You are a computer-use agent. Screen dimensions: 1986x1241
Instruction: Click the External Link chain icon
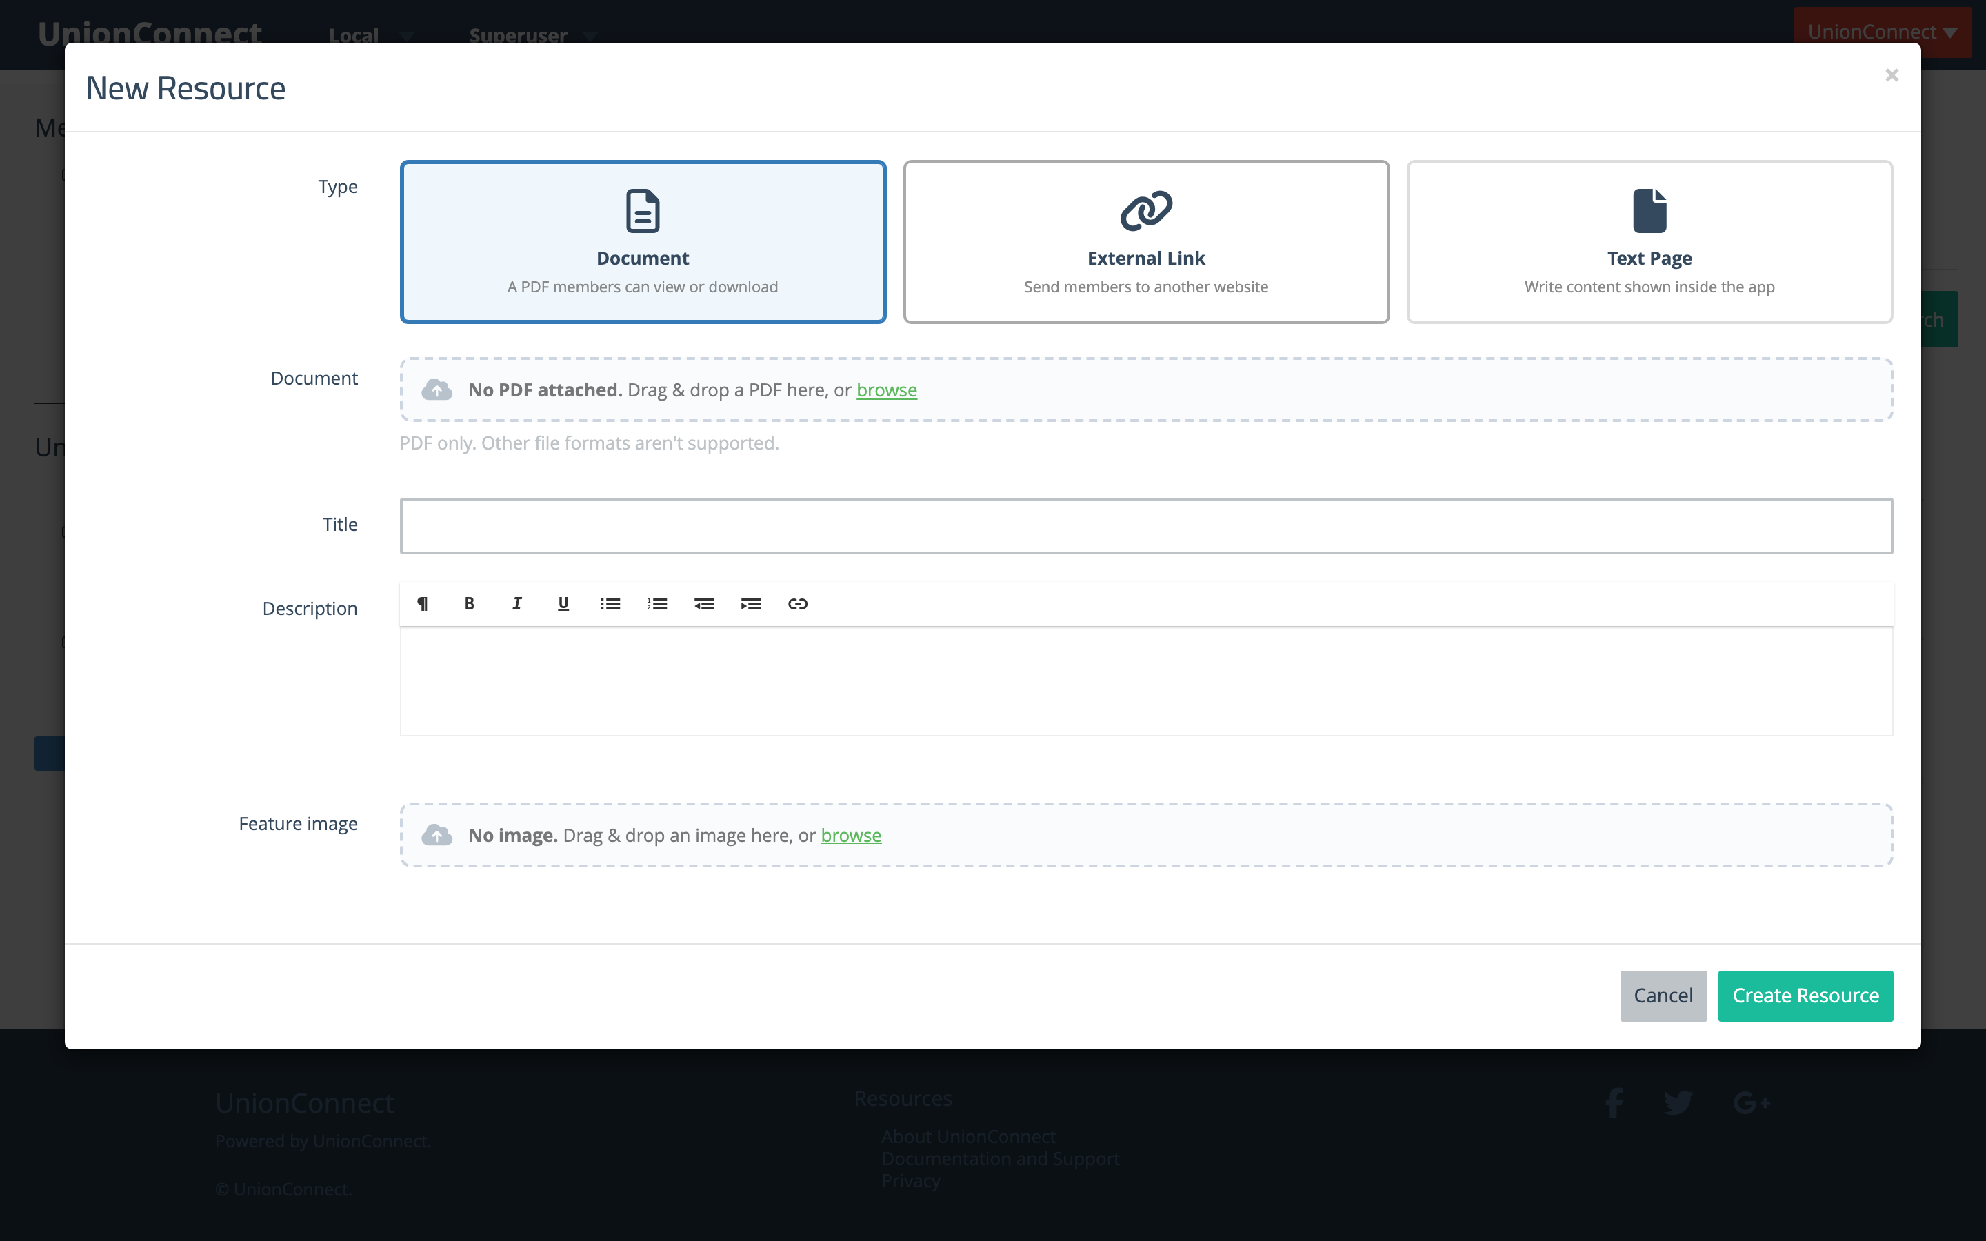1145,211
